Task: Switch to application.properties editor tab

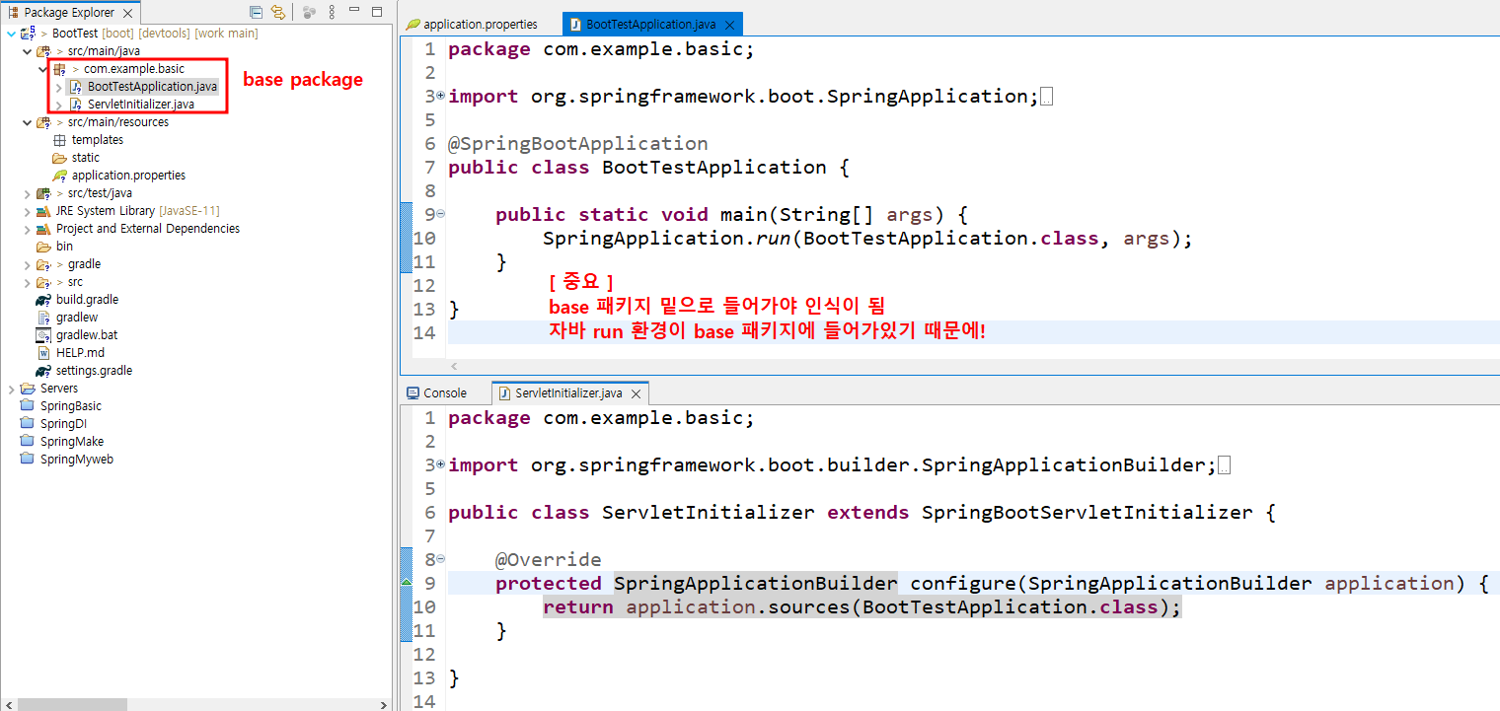Action: [x=472, y=24]
